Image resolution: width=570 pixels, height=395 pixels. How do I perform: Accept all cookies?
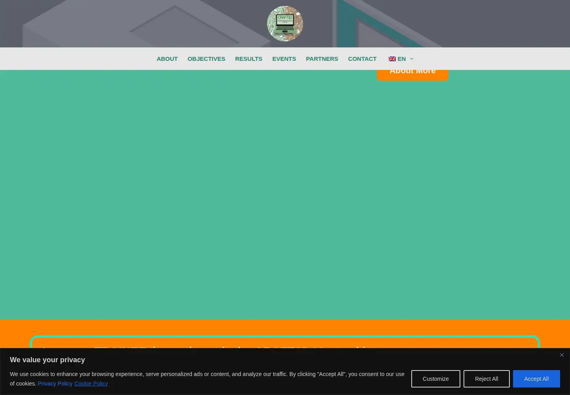tap(536, 379)
